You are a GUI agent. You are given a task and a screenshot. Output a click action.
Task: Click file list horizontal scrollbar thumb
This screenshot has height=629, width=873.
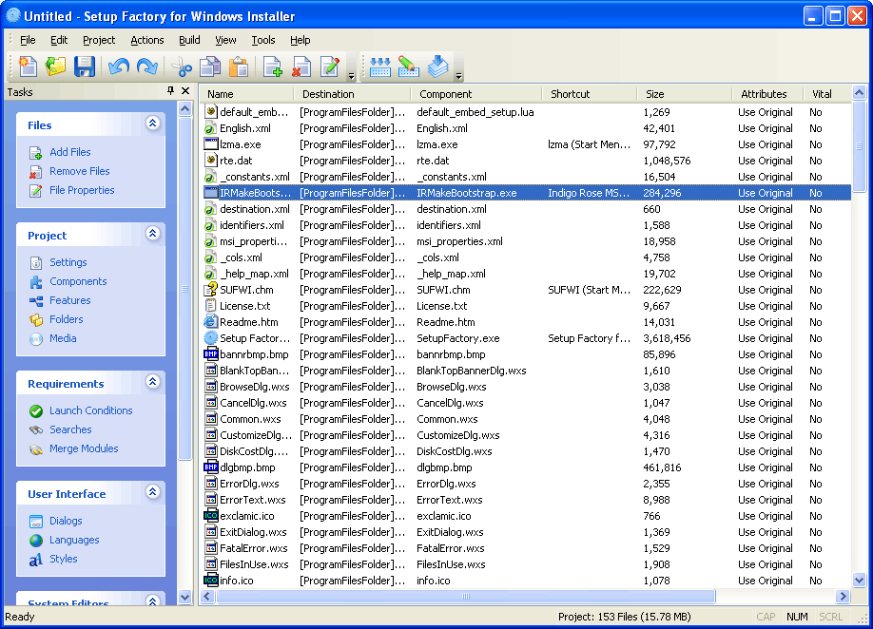(465, 596)
